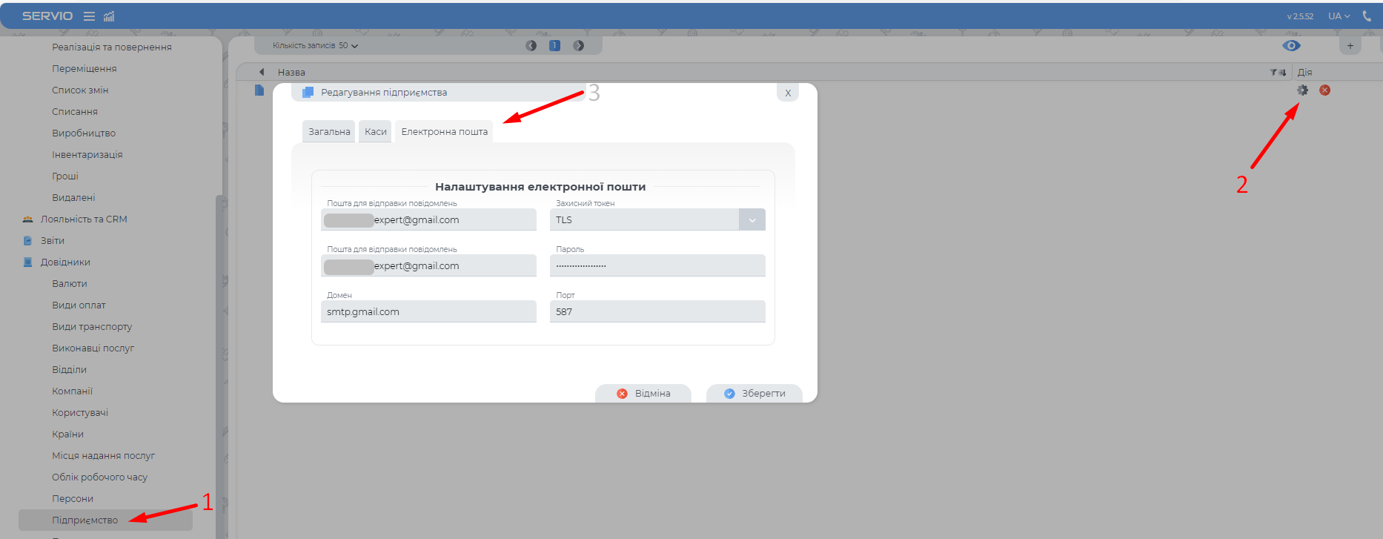This screenshot has height=539, width=1383.
Task: Click the hamburger menu icon beside SERVIO
Action: pos(89,16)
